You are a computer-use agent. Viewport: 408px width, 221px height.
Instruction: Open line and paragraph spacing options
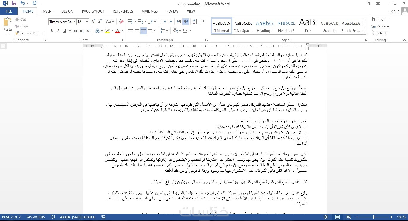click(164, 31)
